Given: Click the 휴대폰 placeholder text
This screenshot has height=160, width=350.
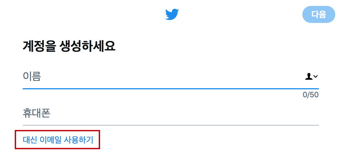Looking at the screenshot, I should coord(36,113).
